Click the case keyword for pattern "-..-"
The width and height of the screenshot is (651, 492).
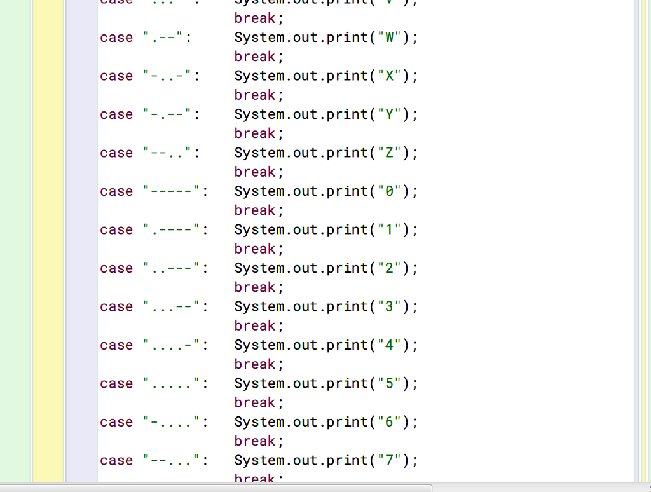[x=116, y=76]
